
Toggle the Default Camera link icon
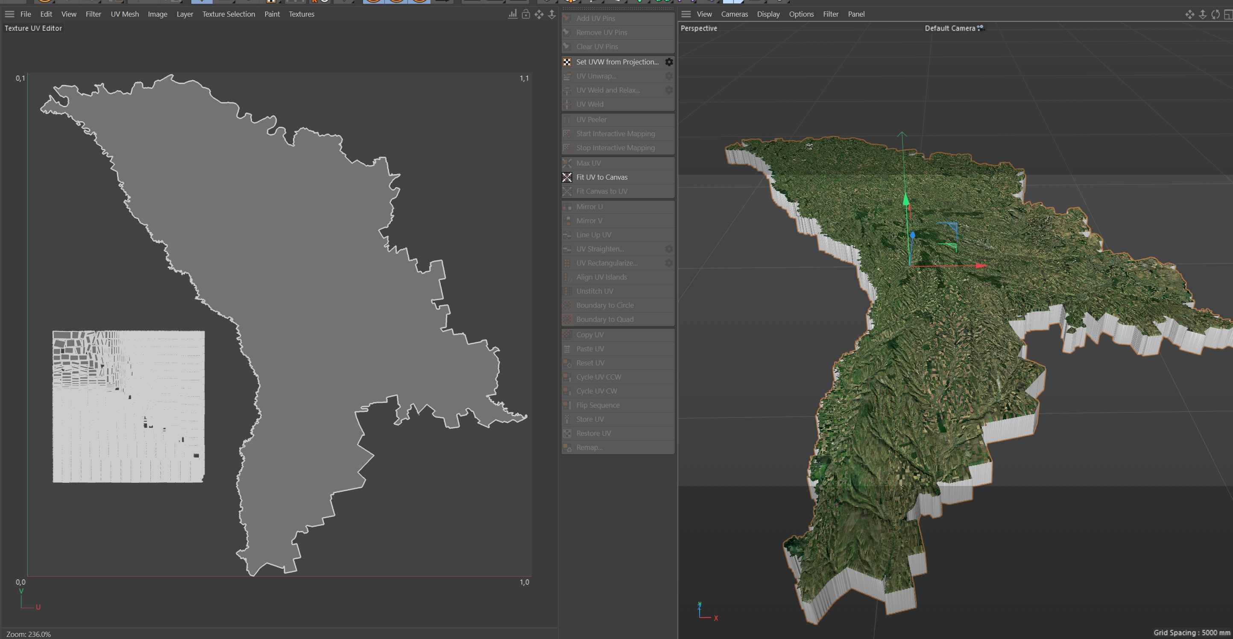click(x=980, y=28)
